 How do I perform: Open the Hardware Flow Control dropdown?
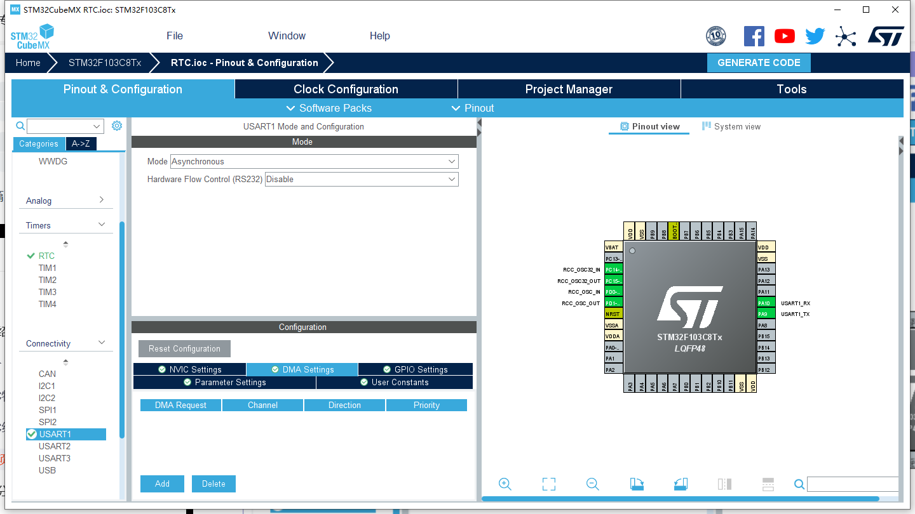coord(361,179)
